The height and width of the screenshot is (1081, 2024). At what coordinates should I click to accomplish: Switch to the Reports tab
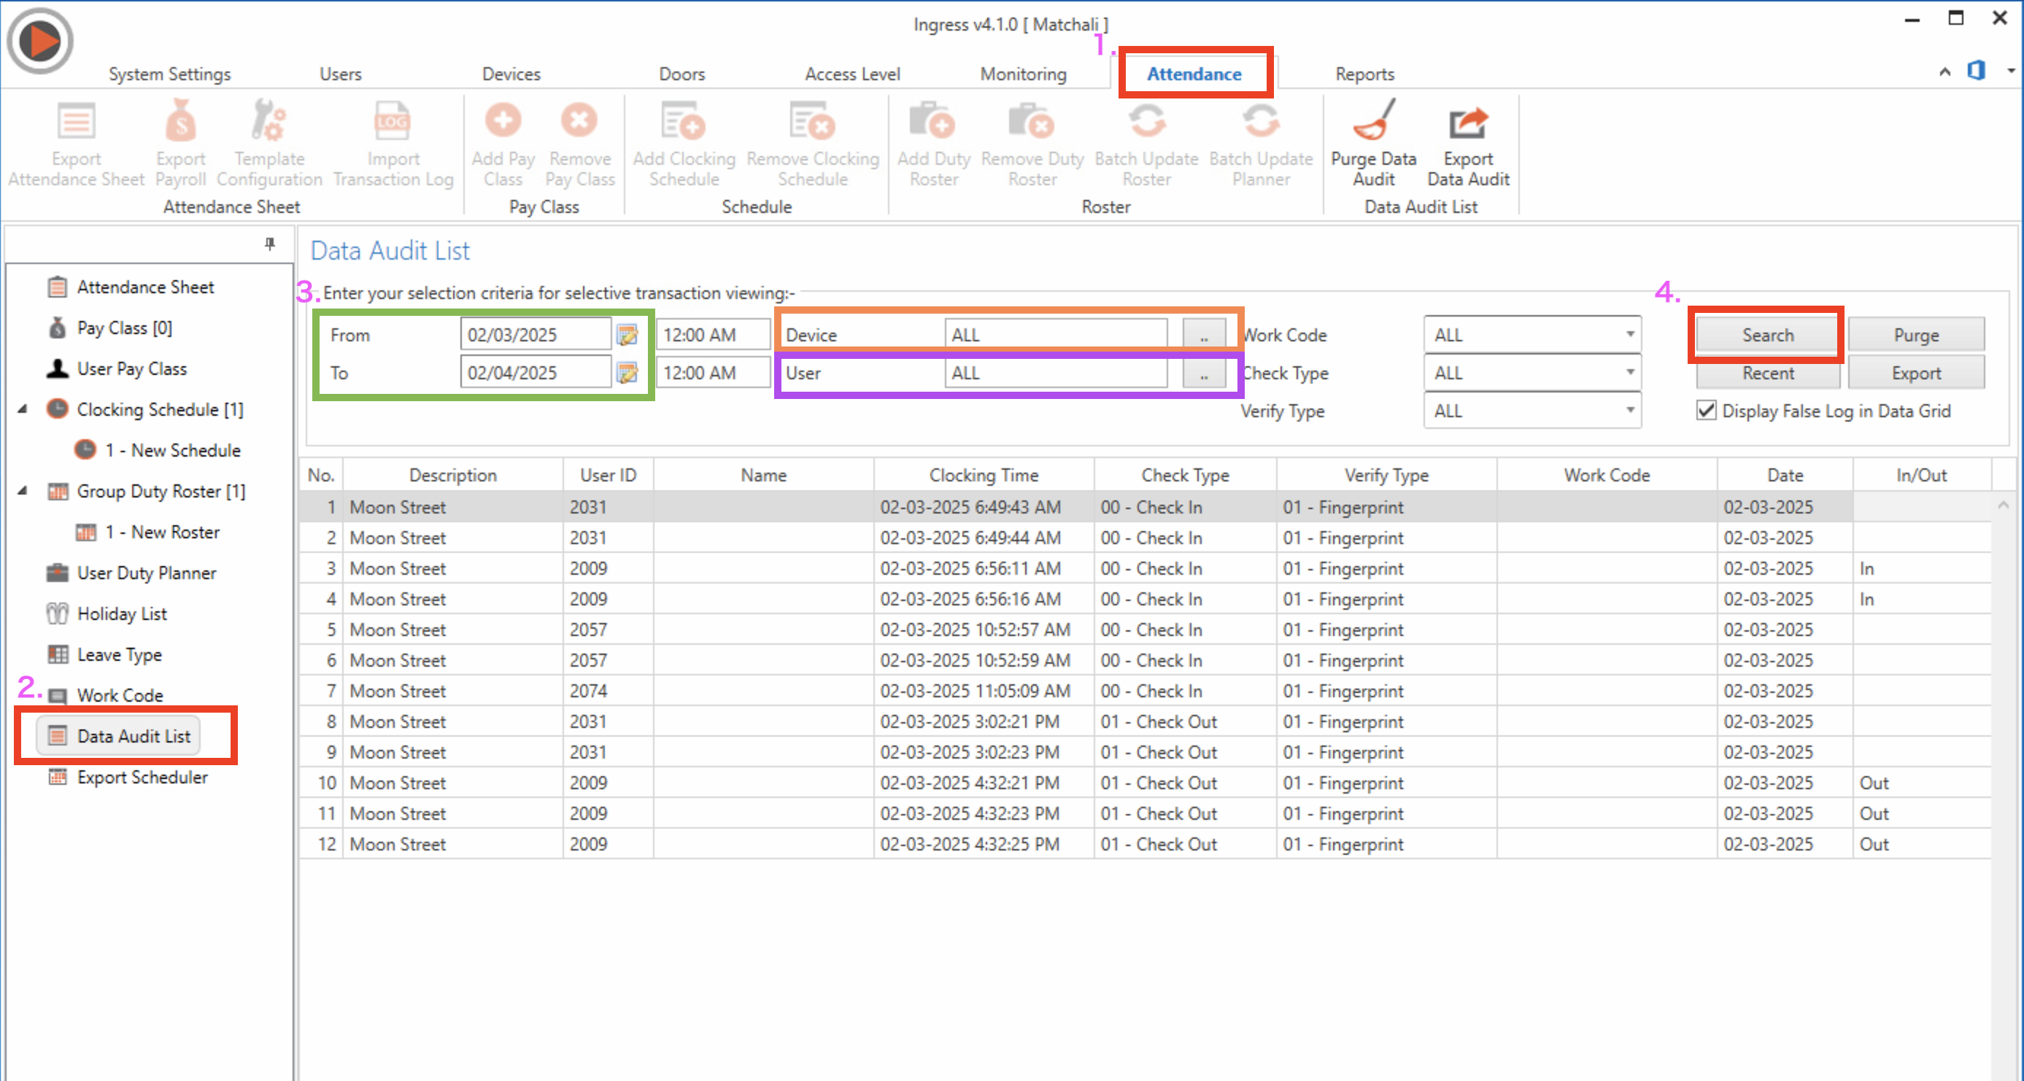tap(1365, 74)
